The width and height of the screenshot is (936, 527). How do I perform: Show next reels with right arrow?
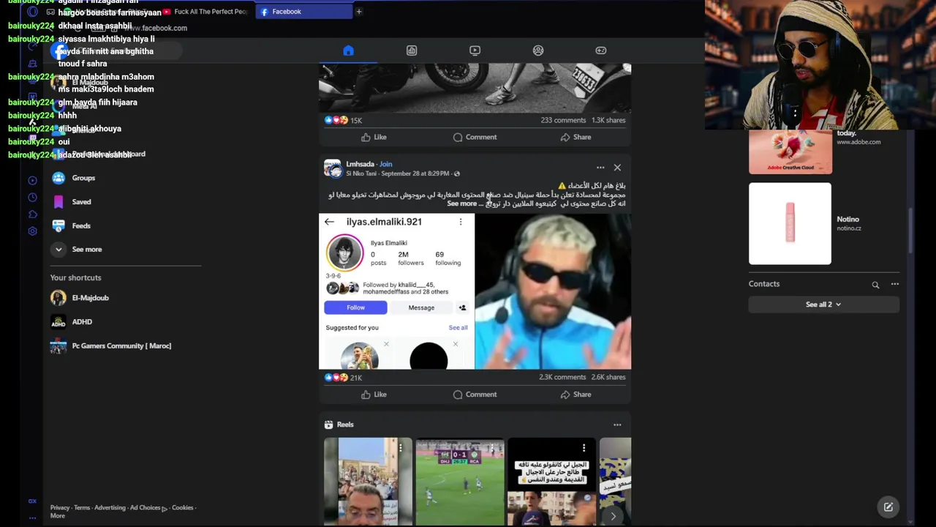point(613,516)
